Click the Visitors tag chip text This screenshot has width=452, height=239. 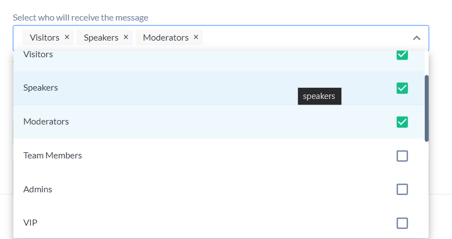coord(44,37)
